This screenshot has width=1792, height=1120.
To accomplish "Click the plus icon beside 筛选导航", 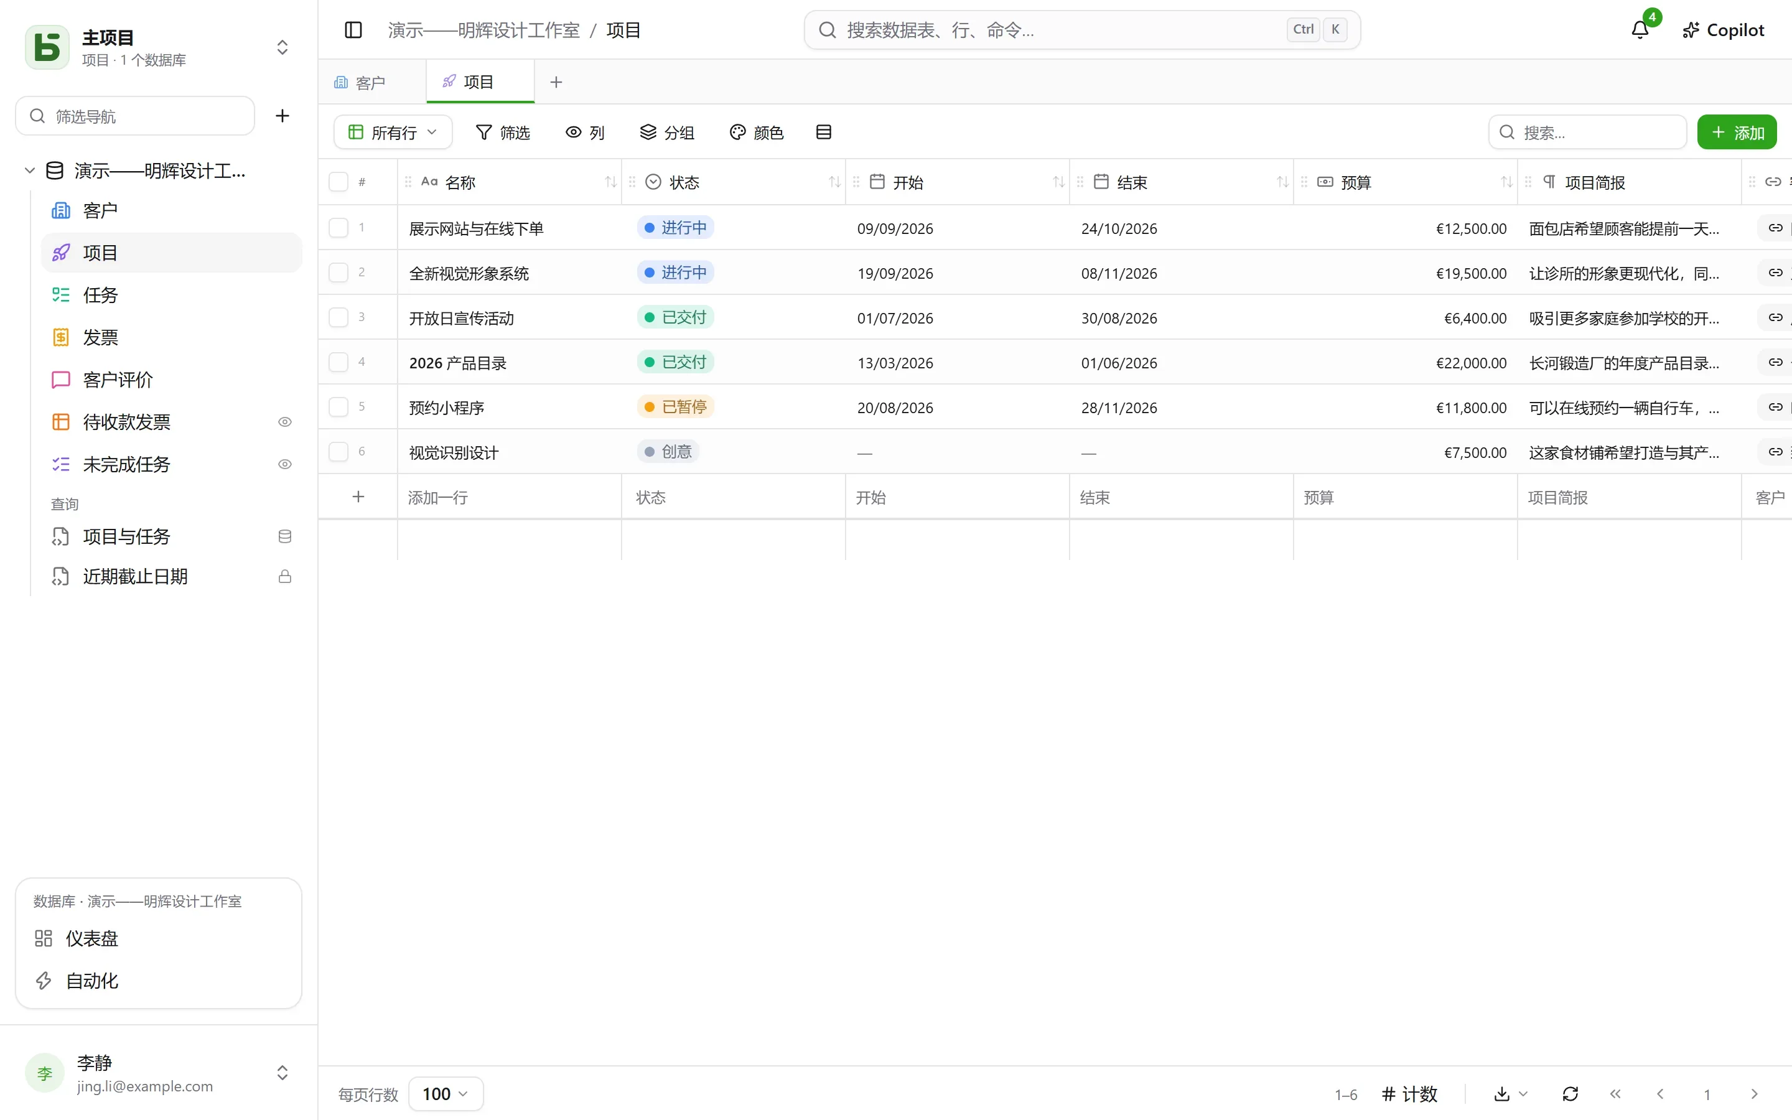I will point(282,116).
